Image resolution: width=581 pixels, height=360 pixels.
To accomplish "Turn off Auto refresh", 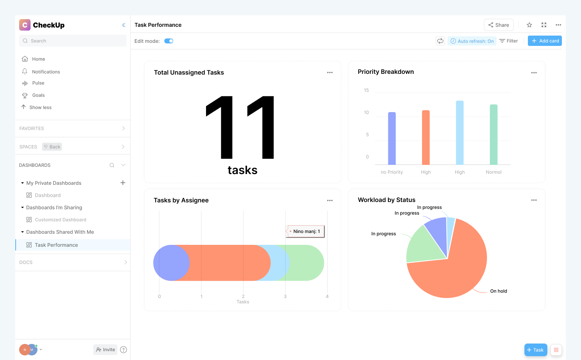I will click(472, 41).
